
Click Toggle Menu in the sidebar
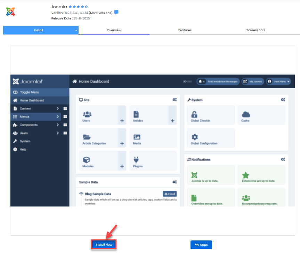pos(40,92)
